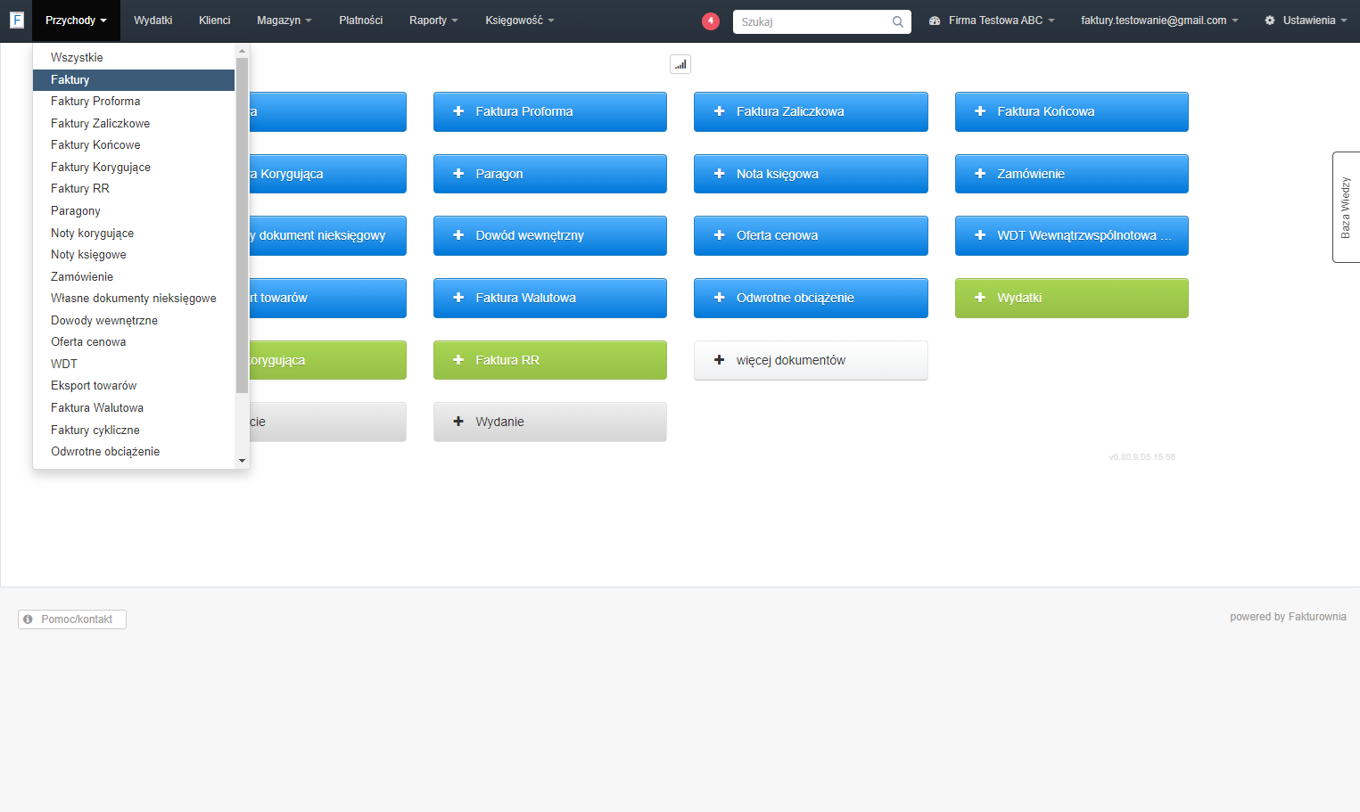Click the powered by Fakturownia link
This screenshot has height=812, width=1360.
tap(1288, 617)
